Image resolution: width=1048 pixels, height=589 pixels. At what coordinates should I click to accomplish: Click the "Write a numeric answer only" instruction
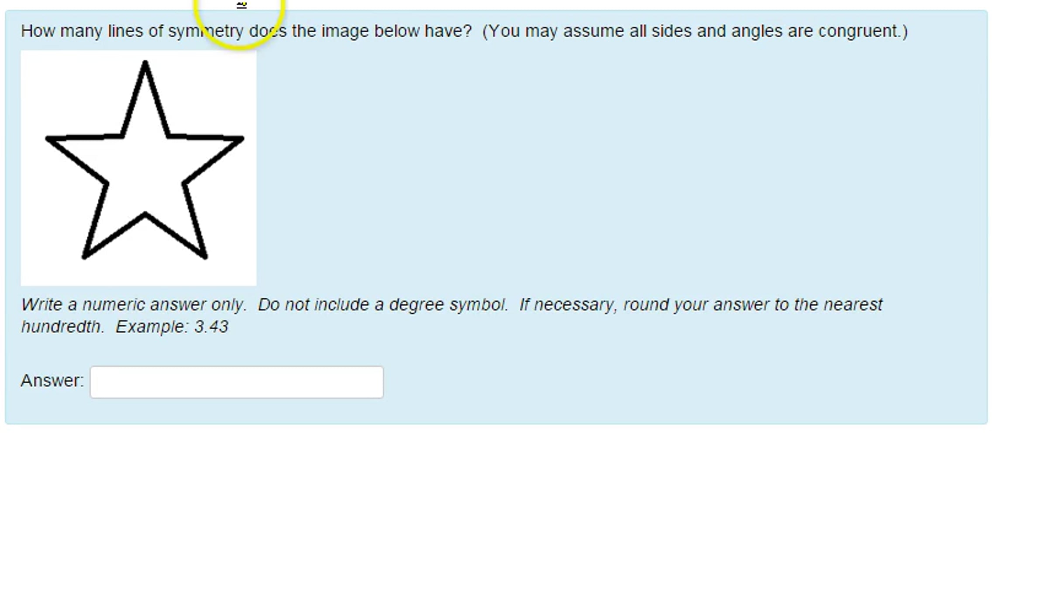pos(134,305)
